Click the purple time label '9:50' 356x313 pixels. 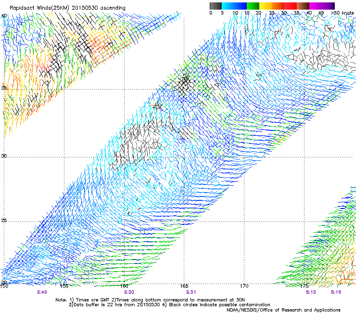[x=129, y=292]
